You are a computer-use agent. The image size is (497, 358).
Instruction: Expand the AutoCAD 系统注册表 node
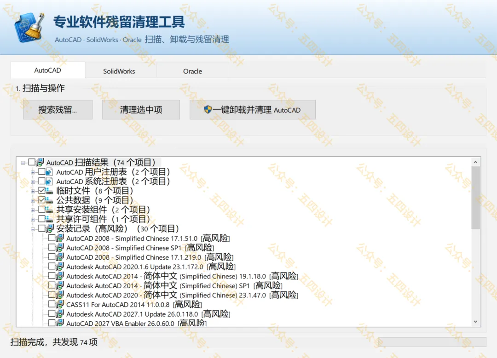[x=33, y=182]
